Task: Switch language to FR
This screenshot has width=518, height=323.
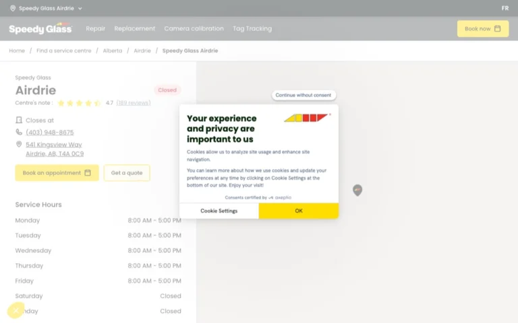Action: pyautogui.click(x=505, y=8)
